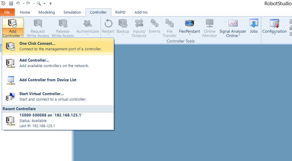Open the Jobs tool
This screenshot has height=161, width=292.
[x=254, y=26]
